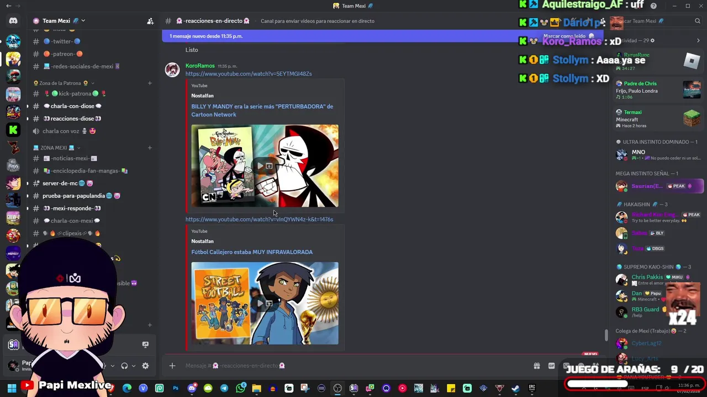
Task: Click the plus attachment icon in the message box
Action: pyautogui.click(x=172, y=366)
